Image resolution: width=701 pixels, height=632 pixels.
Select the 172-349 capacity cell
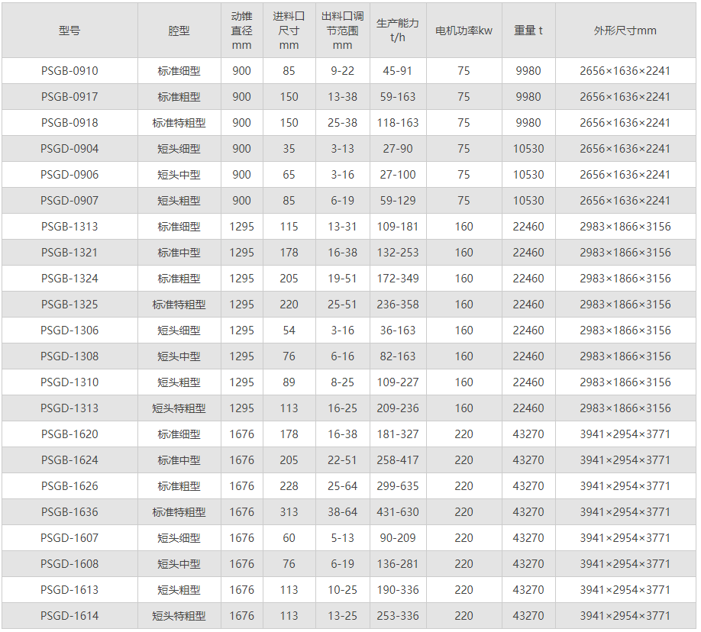tap(398, 279)
